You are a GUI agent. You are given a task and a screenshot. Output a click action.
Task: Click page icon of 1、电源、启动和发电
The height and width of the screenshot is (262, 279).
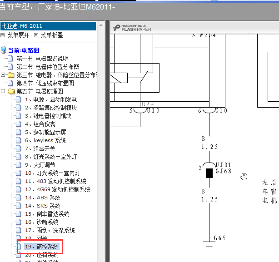pos(19,99)
